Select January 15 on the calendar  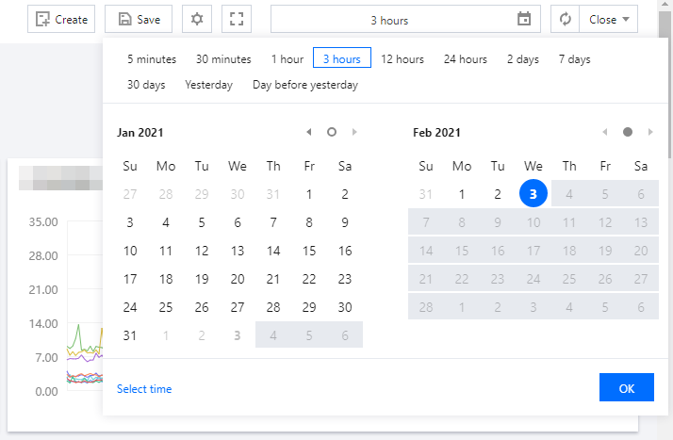point(309,251)
